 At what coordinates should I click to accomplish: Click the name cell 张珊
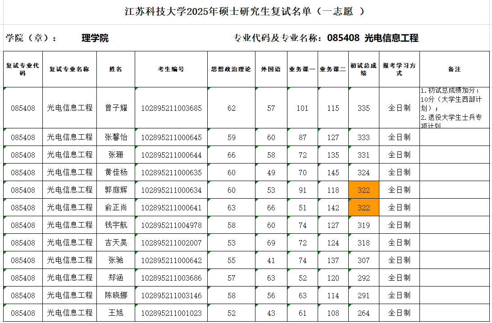click(116, 155)
